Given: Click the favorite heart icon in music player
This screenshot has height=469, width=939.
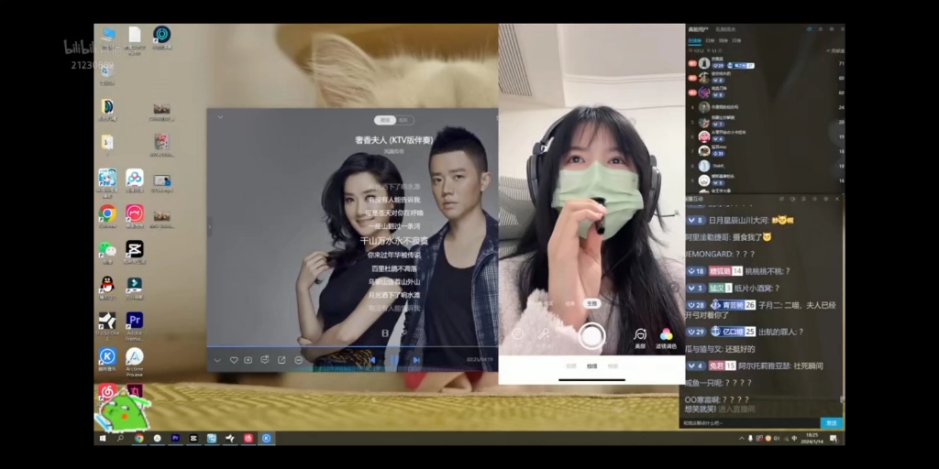Looking at the screenshot, I should [x=234, y=360].
